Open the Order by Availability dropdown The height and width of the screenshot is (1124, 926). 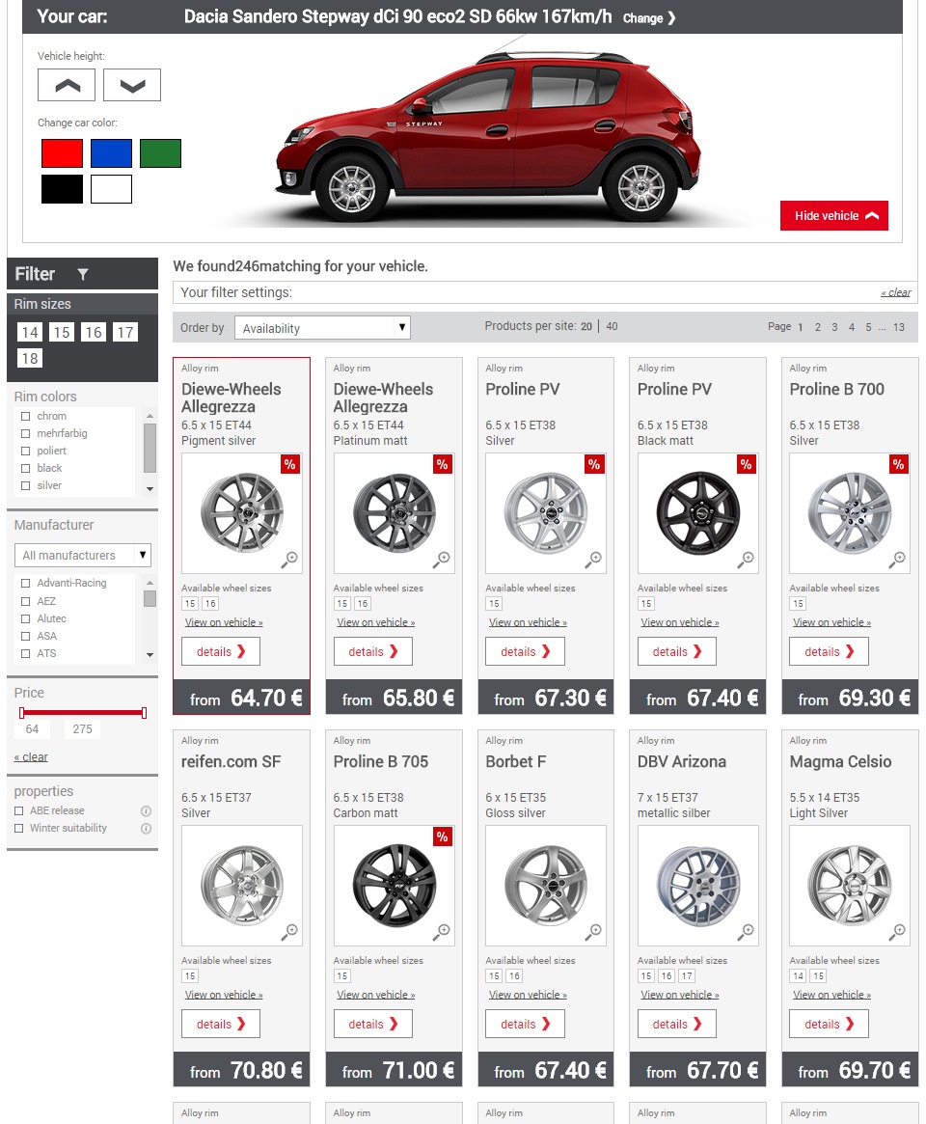(x=322, y=328)
